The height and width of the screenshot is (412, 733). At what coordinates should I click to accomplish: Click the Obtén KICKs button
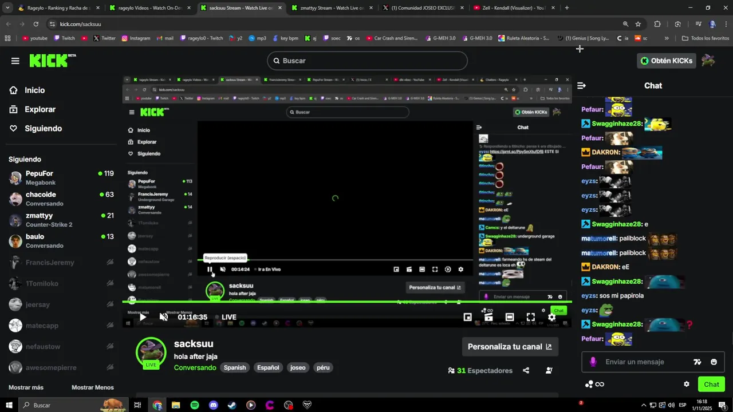666,61
